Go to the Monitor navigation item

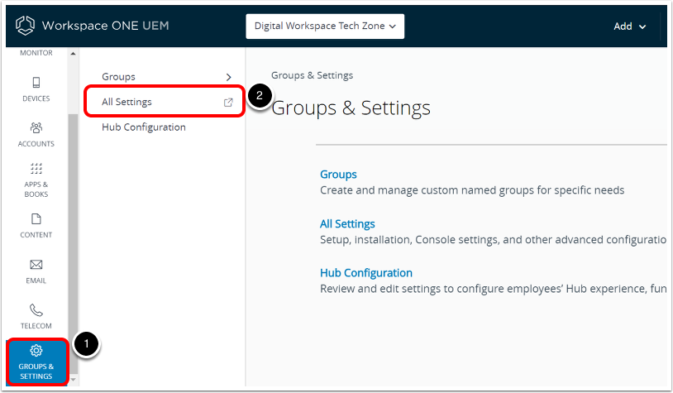tap(36, 53)
